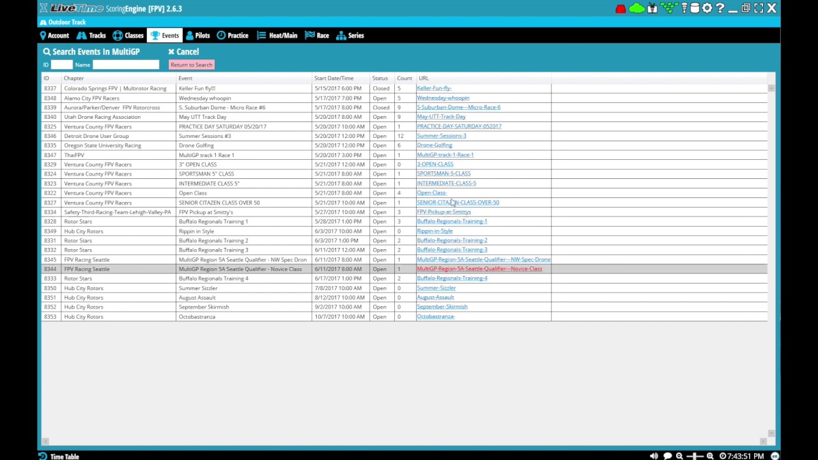This screenshot has width=818, height=460.
Task: Select the Utah Drone Racing Association row
Action: pyautogui.click(x=404, y=117)
